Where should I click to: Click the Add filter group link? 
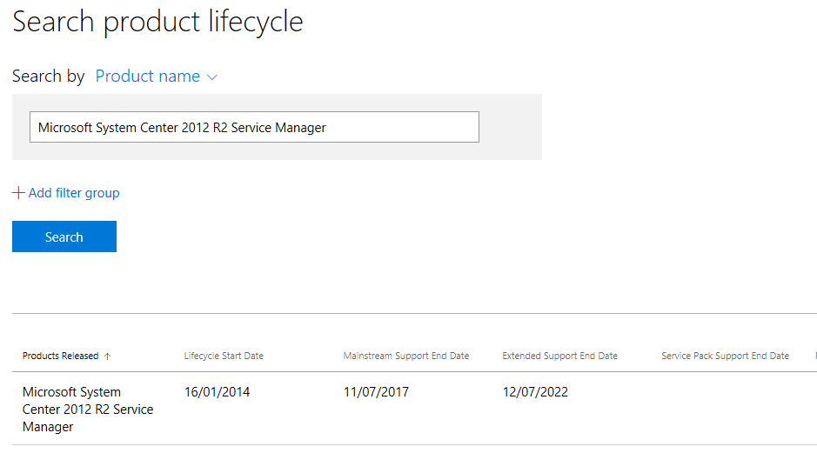point(66,193)
